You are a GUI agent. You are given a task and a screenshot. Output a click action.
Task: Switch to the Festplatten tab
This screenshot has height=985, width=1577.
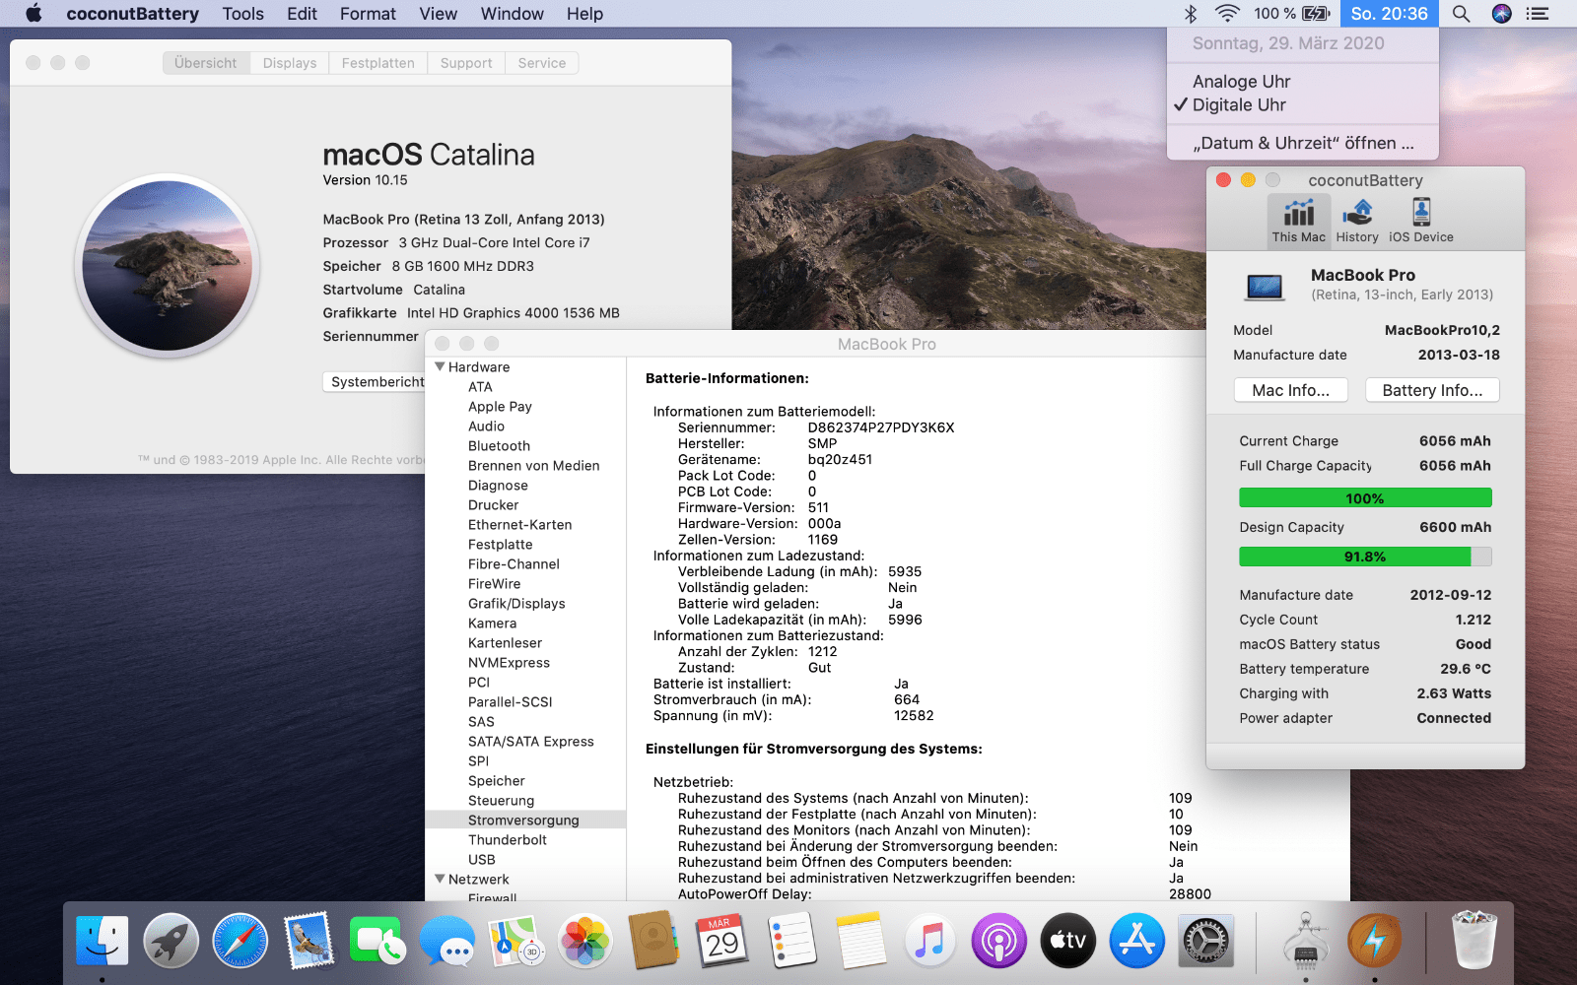click(x=378, y=63)
